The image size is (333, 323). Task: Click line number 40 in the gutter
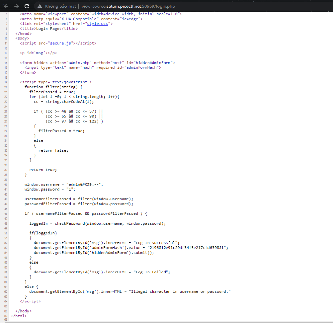[x=6, y=184]
